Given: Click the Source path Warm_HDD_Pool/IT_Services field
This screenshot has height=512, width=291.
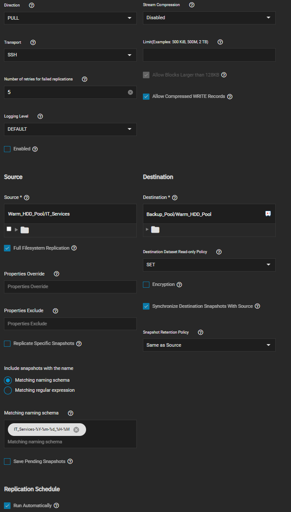Looking at the screenshot, I should click(70, 214).
